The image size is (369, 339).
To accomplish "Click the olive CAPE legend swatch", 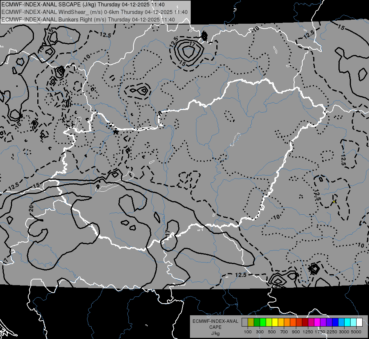I will pos(251,322).
